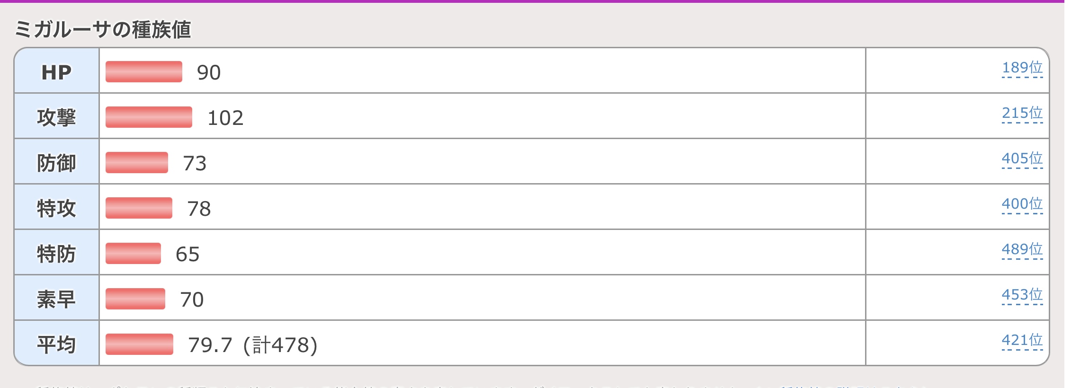Click the red 特攻 stat bar
Image resolution: width=1071 pixels, height=388 pixels.
click(139, 208)
